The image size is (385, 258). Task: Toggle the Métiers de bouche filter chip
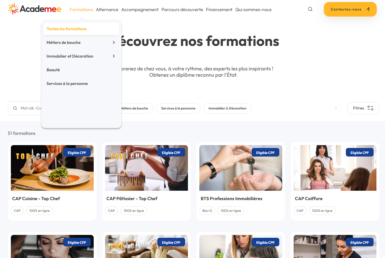[136, 108]
